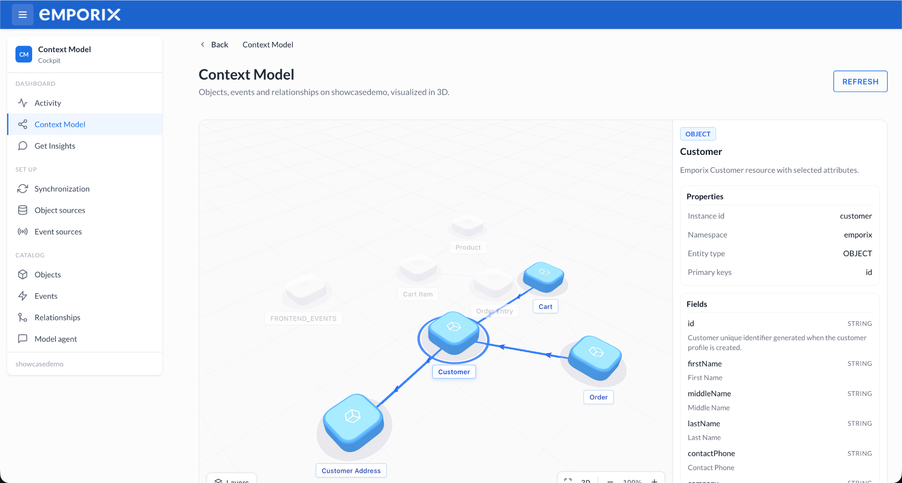Click the Model agent chat icon
This screenshot has width=902, height=483.
(x=22, y=339)
